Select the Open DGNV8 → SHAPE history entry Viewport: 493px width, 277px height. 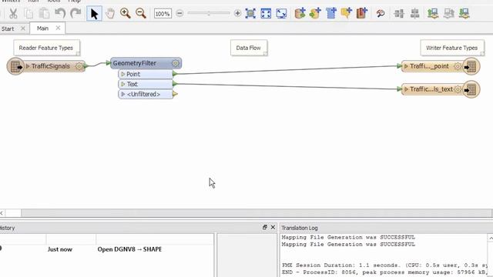click(x=129, y=249)
